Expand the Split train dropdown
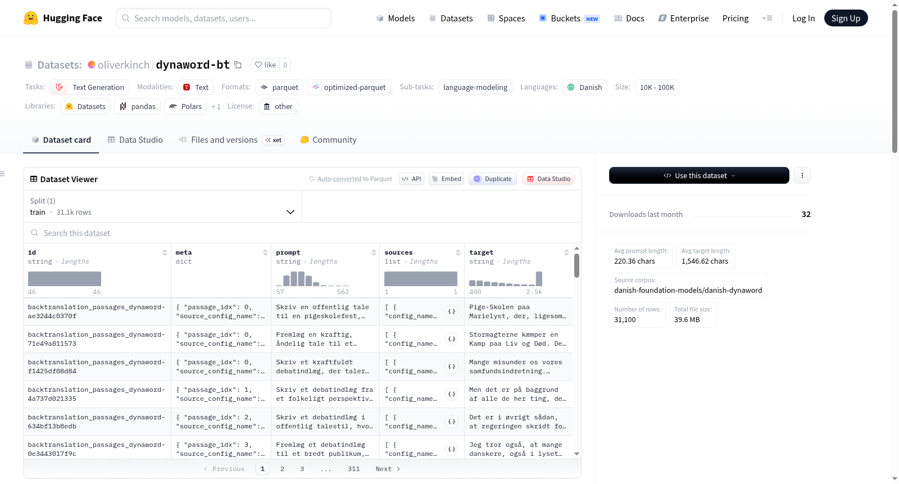The image size is (899, 484). coord(162,207)
